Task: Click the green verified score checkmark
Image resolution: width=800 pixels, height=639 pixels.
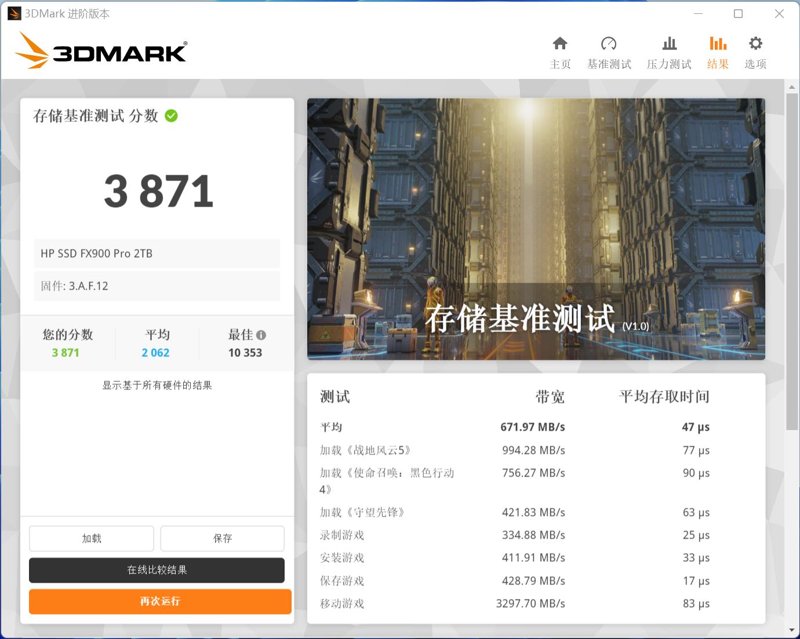Action: click(170, 115)
